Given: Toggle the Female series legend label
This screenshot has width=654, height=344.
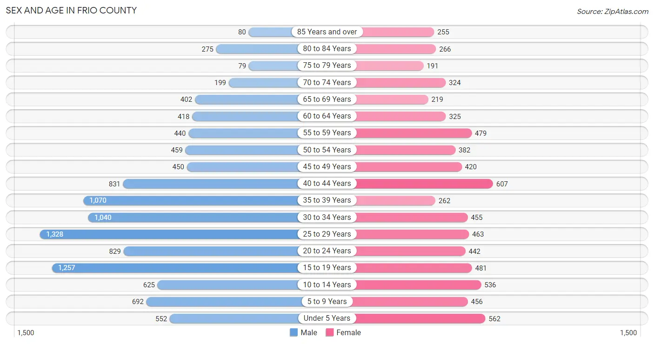Looking at the screenshot, I should (x=349, y=332).
